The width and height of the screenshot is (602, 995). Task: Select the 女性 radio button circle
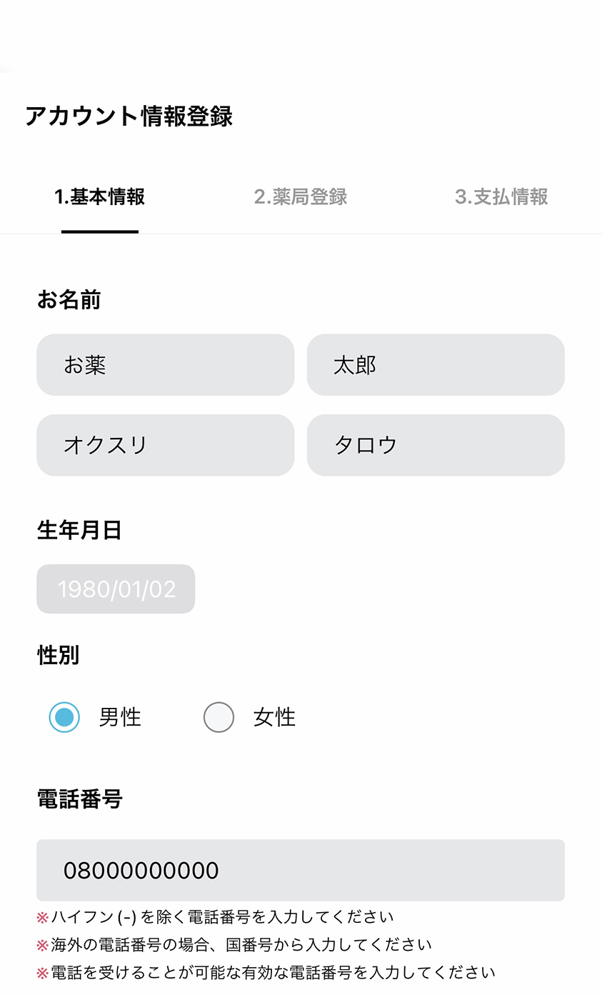(x=219, y=717)
